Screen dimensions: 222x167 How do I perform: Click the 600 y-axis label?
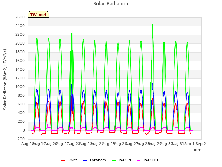tap(21, 104)
